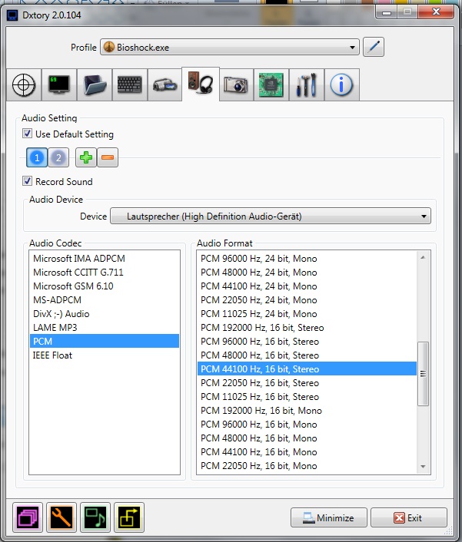Choose PCM 44100 Hz, 16 bit, Stereo

pos(307,368)
